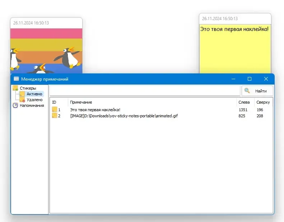This screenshot has width=284, height=222.
Task: Click the value 196 in Сверху column
Action: pyautogui.click(x=260, y=110)
